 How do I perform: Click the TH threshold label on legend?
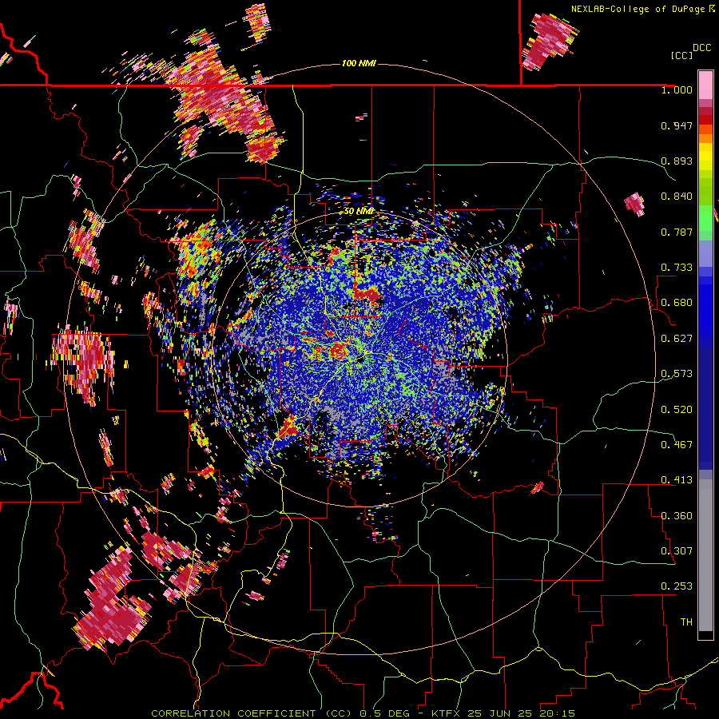686,622
